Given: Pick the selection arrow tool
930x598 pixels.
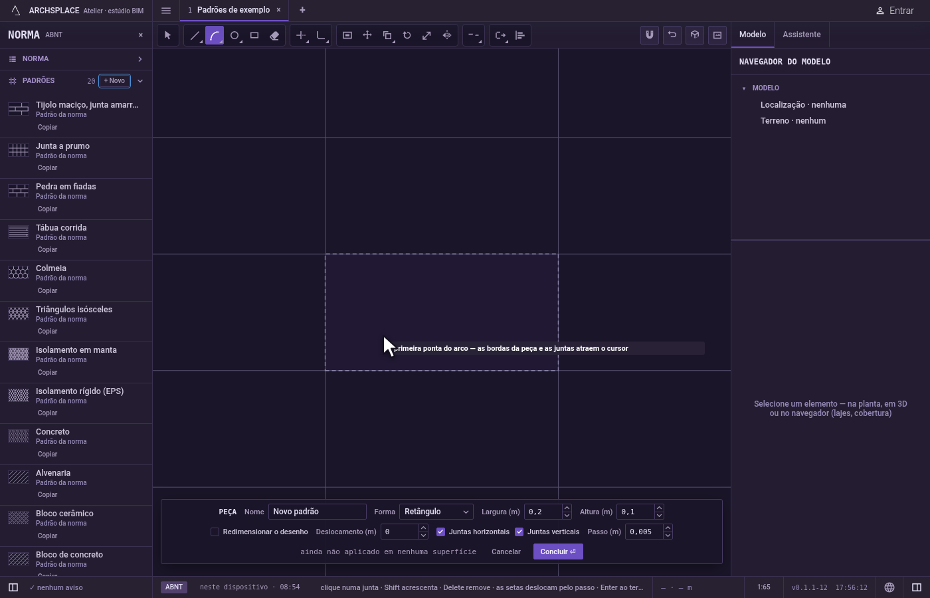Looking at the screenshot, I should (168, 35).
